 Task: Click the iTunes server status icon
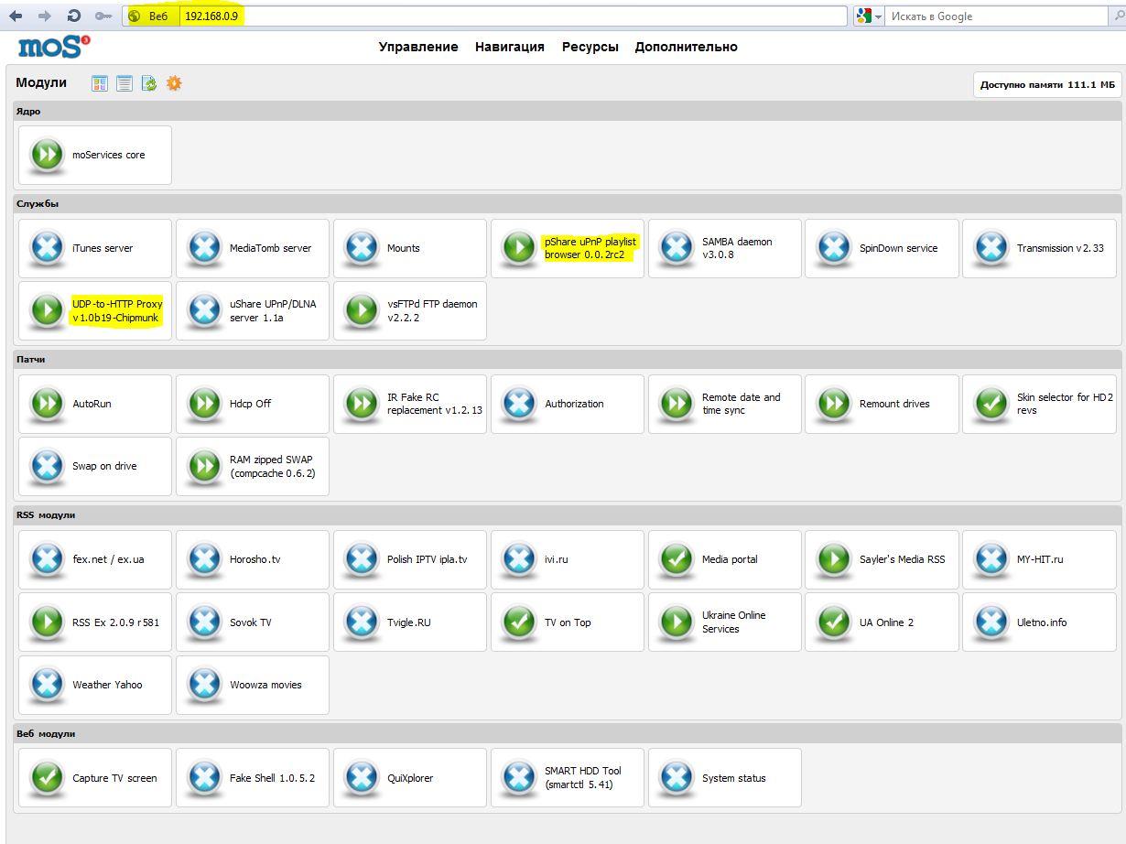[x=47, y=248]
